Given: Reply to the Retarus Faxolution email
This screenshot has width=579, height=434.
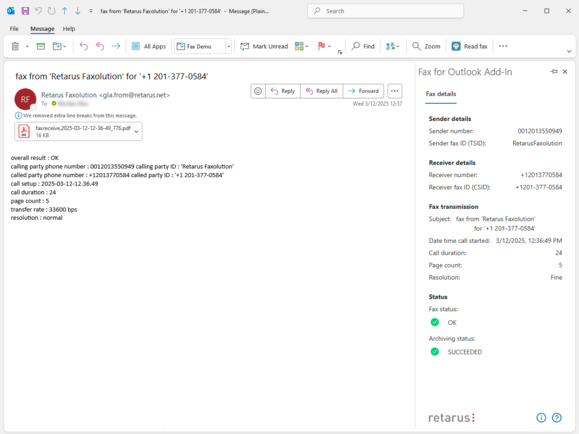Looking at the screenshot, I should click(x=282, y=91).
